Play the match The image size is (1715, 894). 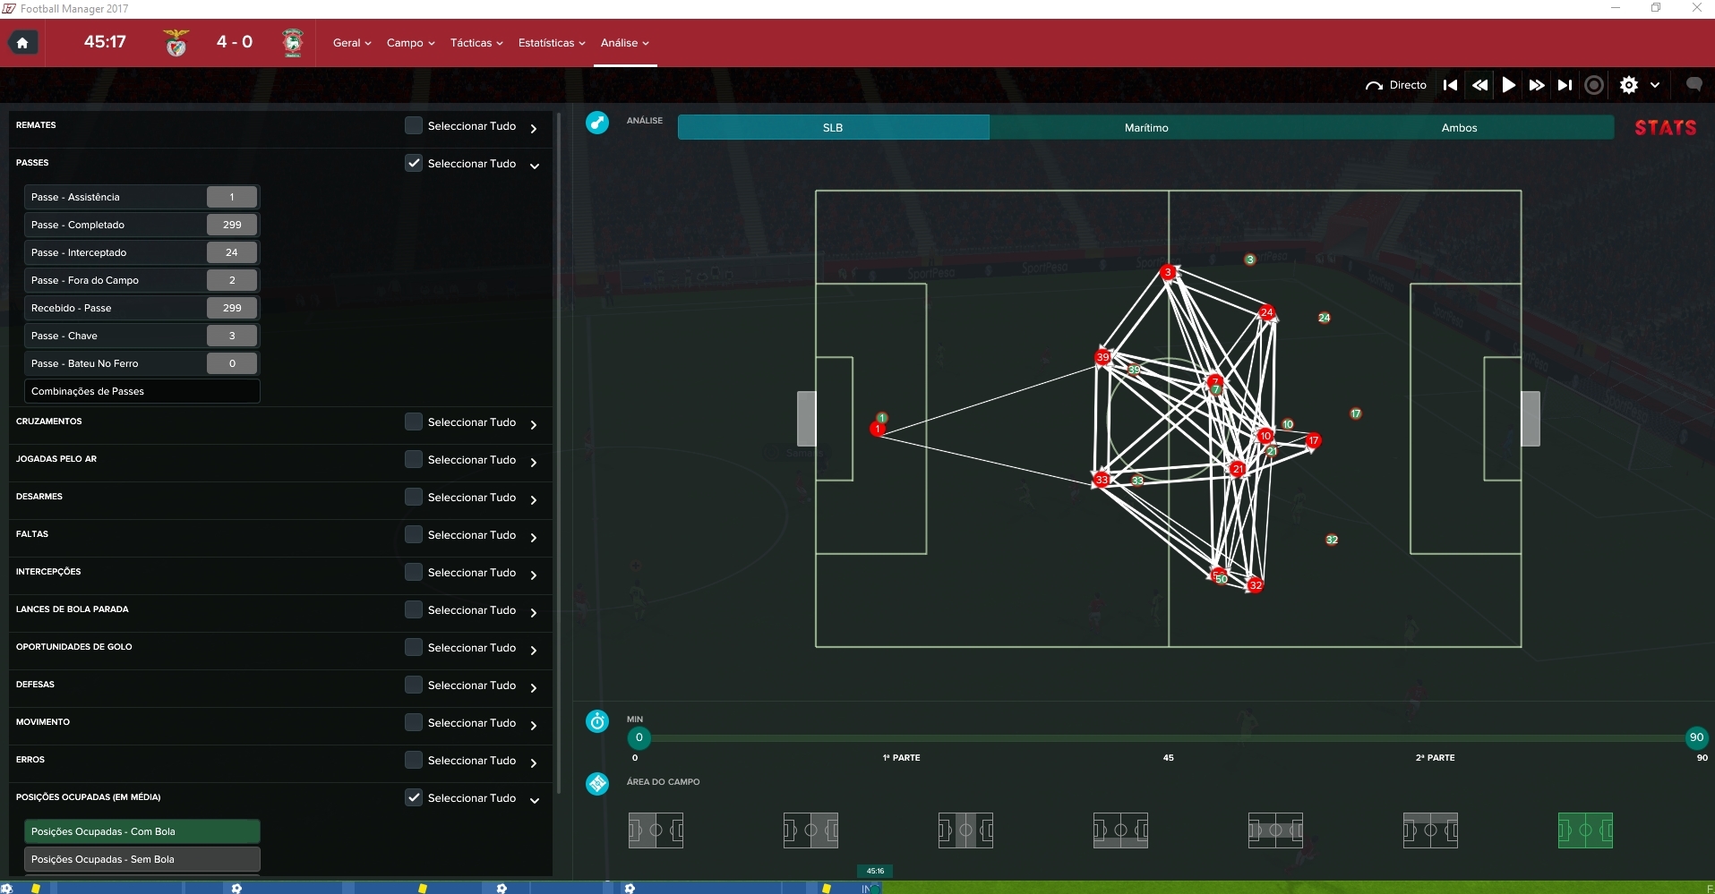point(1509,85)
